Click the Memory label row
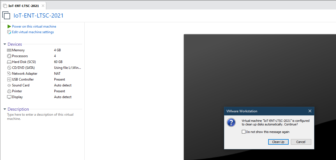The width and height of the screenshot is (336, 160). [18, 50]
